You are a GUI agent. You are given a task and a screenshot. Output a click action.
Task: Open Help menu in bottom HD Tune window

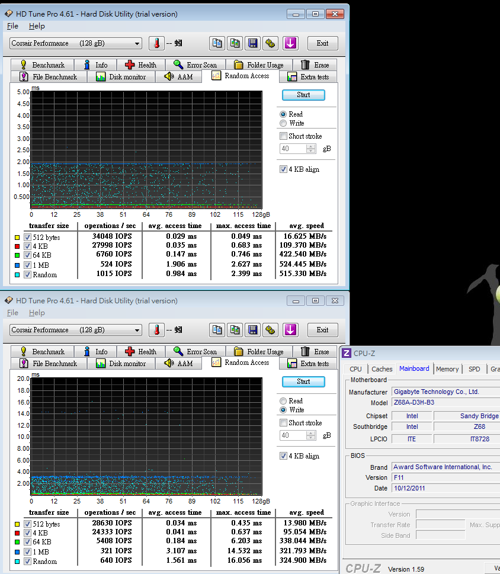click(x=37, y=313)
